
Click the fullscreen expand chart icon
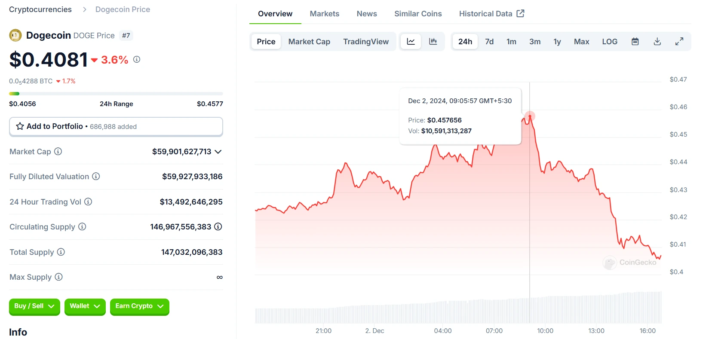coord(679,42)
